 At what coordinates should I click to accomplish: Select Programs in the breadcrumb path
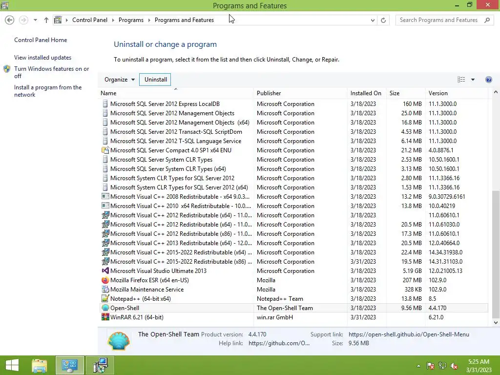click(131, 20)
